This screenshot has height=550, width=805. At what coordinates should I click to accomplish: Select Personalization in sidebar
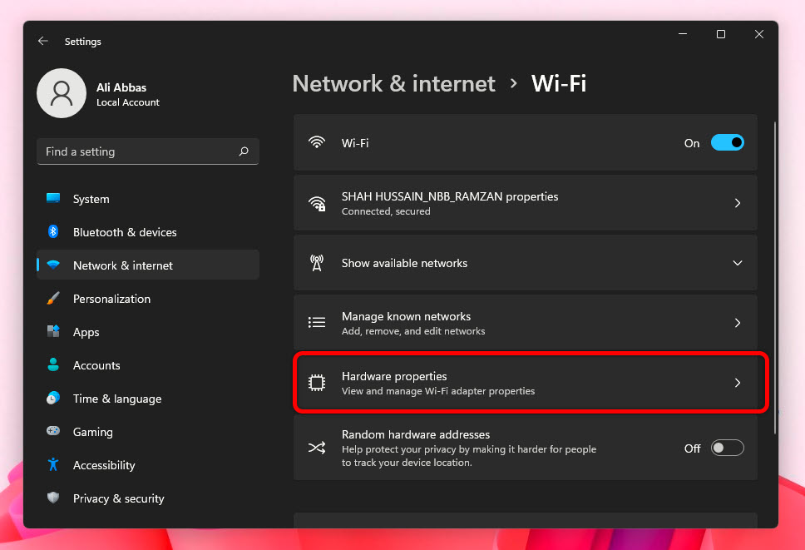(148, 299)
